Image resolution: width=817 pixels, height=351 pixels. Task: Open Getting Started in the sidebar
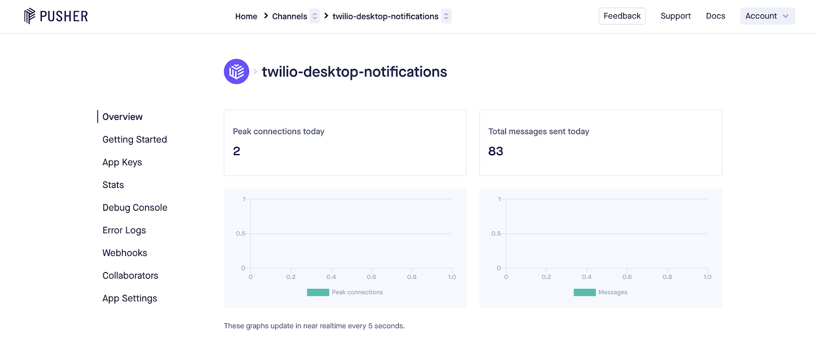click(x=135, y=139)
